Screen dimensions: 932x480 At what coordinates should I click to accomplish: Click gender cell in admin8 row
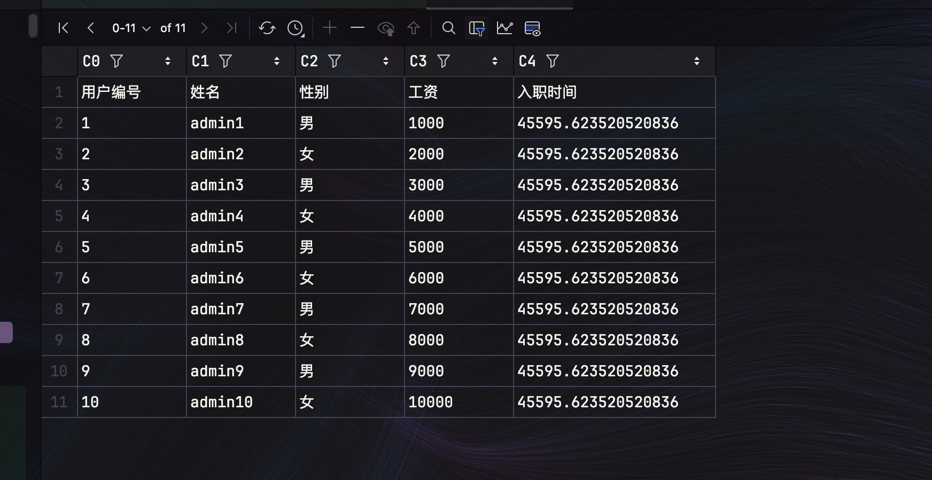(x=350, y=340)
